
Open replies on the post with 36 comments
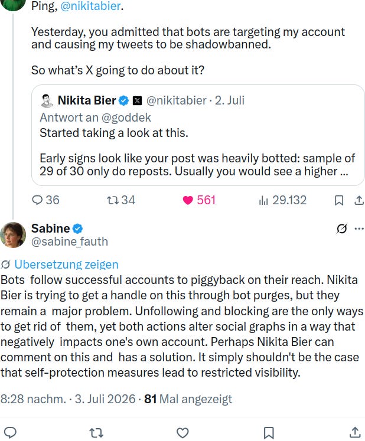coord(45,200)
